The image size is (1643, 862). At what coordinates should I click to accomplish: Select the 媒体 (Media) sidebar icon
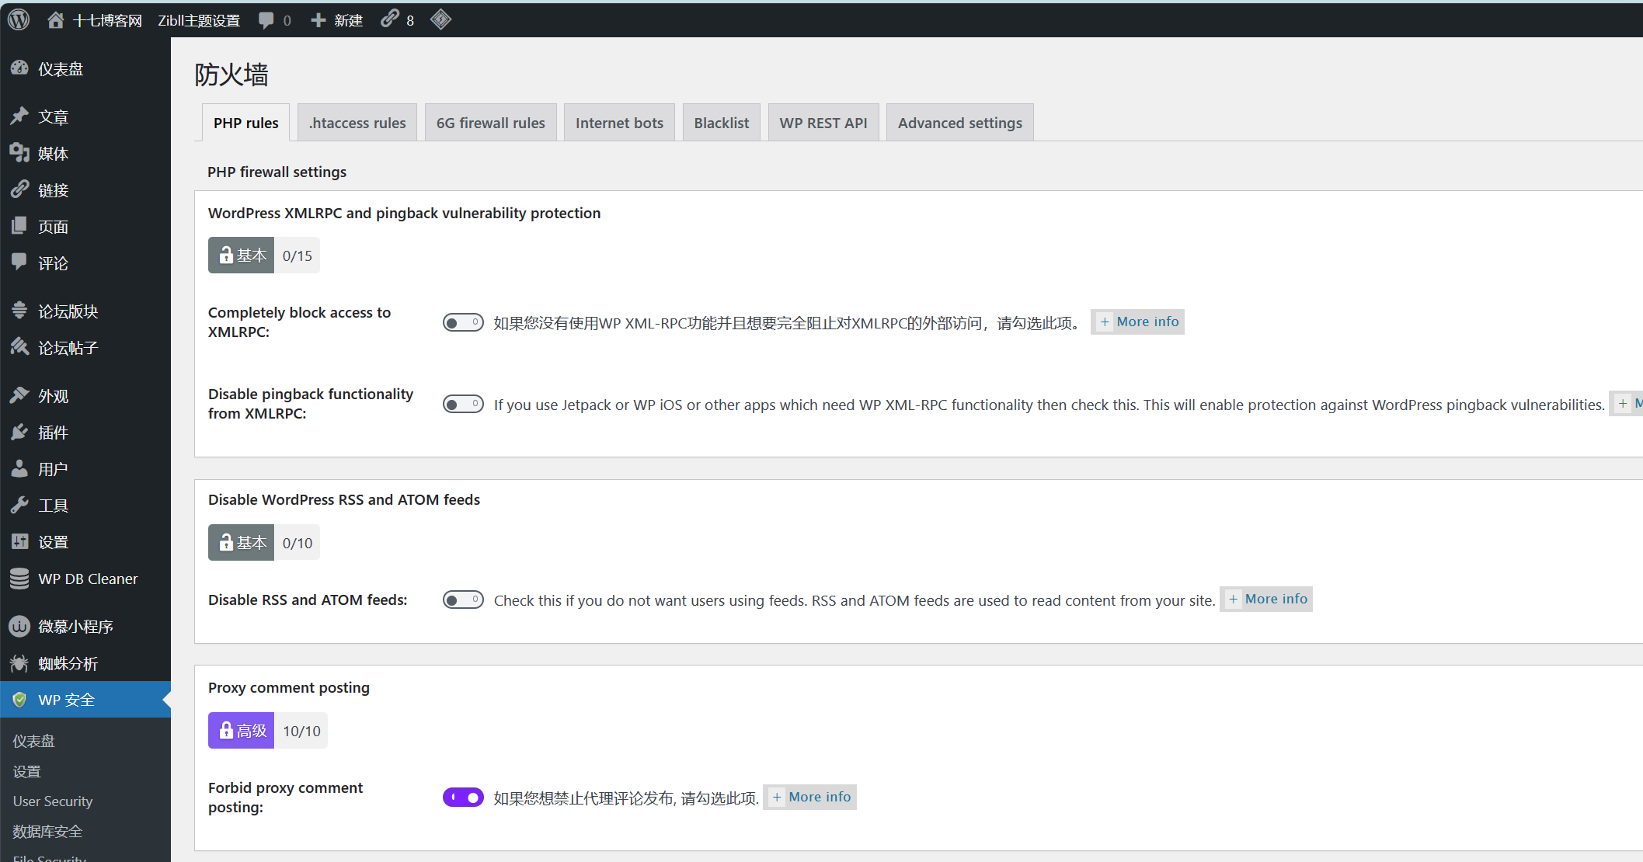click(20, 153)
